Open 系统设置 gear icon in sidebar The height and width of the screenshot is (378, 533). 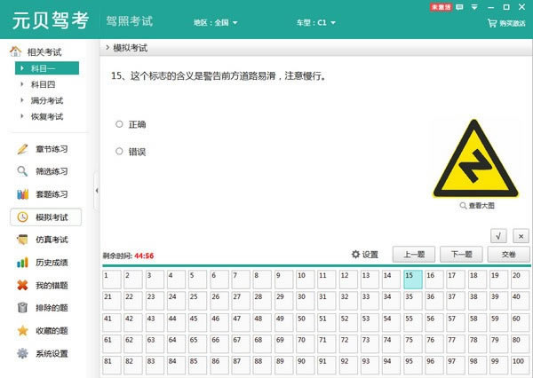pos(22,353)
